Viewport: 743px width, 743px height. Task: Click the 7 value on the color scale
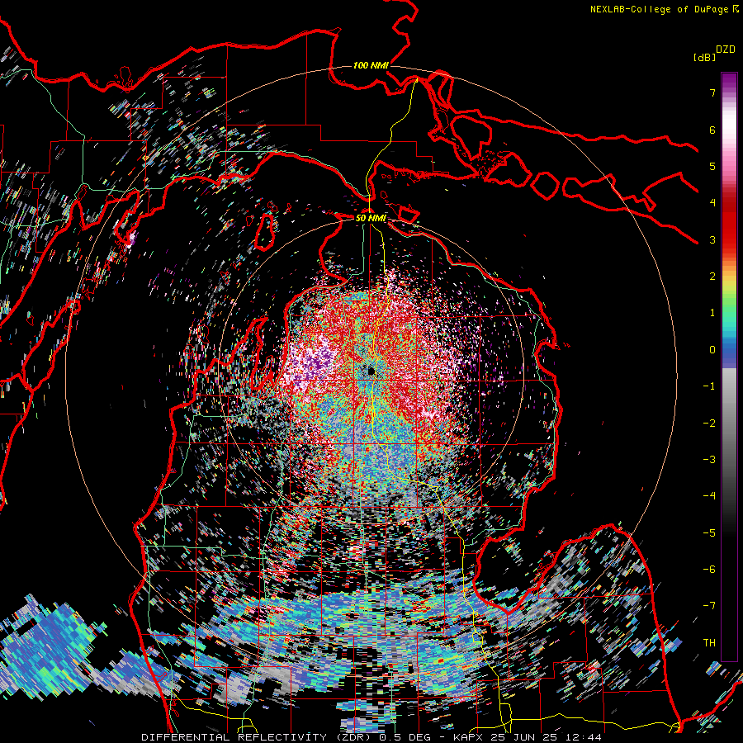coord(712,92)
